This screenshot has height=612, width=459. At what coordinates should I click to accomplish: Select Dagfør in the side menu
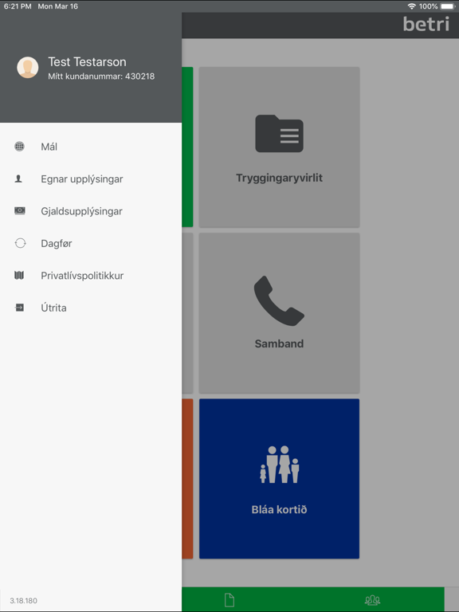pos(91,243)
